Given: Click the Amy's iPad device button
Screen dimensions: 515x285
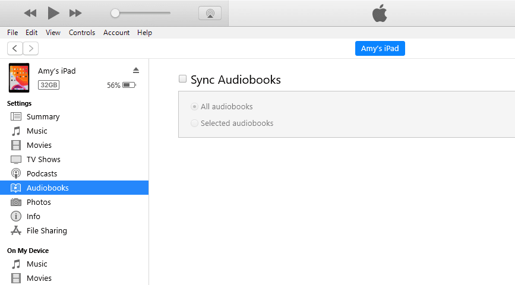Looking at the screenshot, I should coord(380,49).
